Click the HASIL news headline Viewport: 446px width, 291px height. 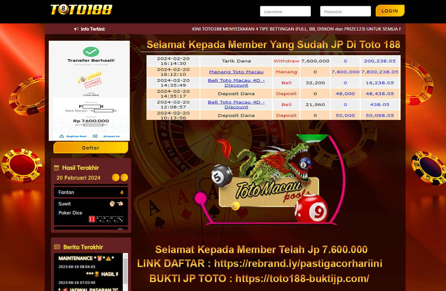(102, 274)
